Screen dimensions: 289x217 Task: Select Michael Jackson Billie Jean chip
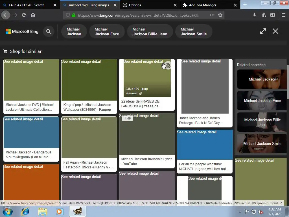150,32
